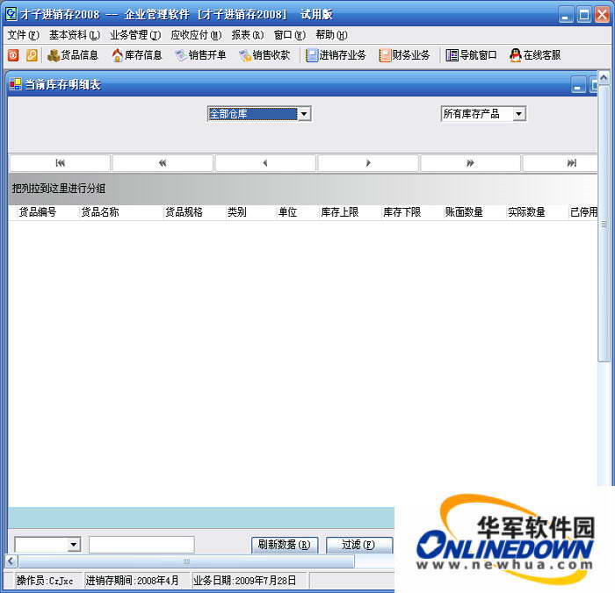Open the 帮助(H) menu
615x593 pixels.
point(331,35)
